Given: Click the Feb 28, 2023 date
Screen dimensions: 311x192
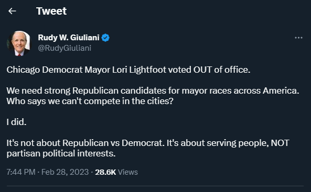Looking at the screenshot, I should click(65, 172).
